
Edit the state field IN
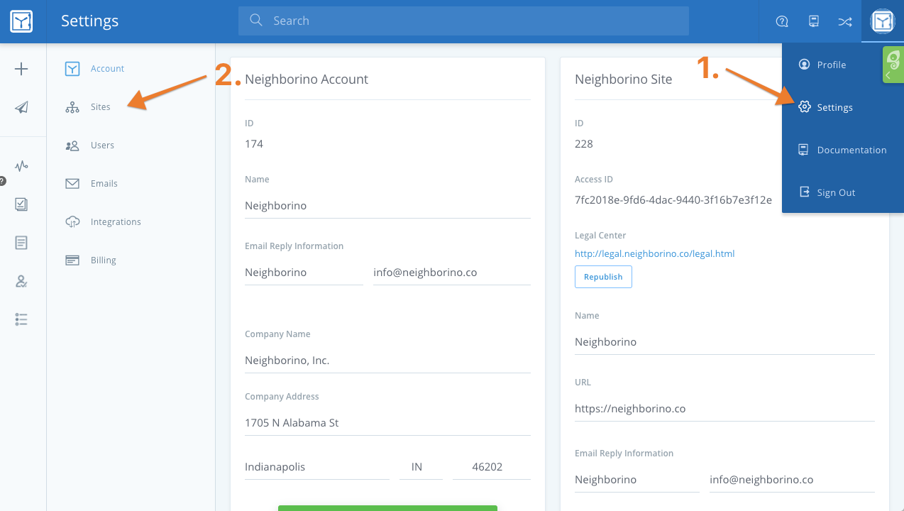coord(421,467)
